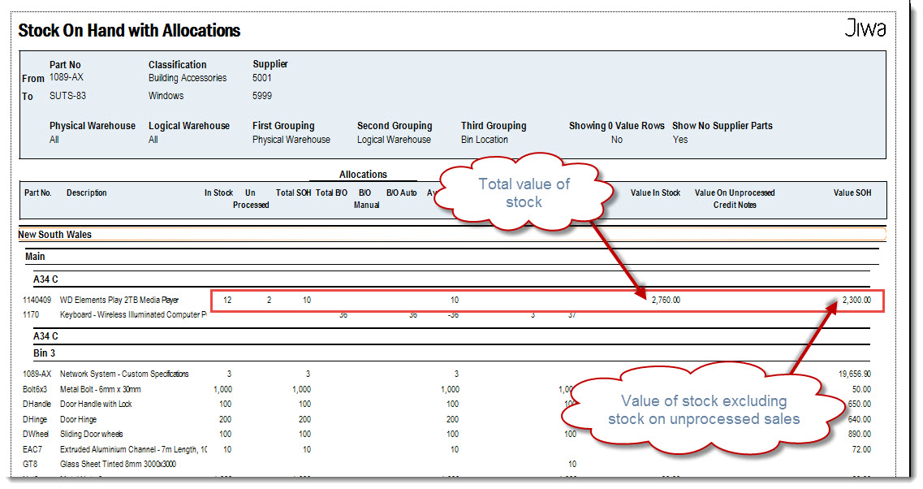Image resolution: width=923 pixels, height=489 pixels.
Task: Select "Sliding Door wheels" description
Action: (x=91, y=435)
